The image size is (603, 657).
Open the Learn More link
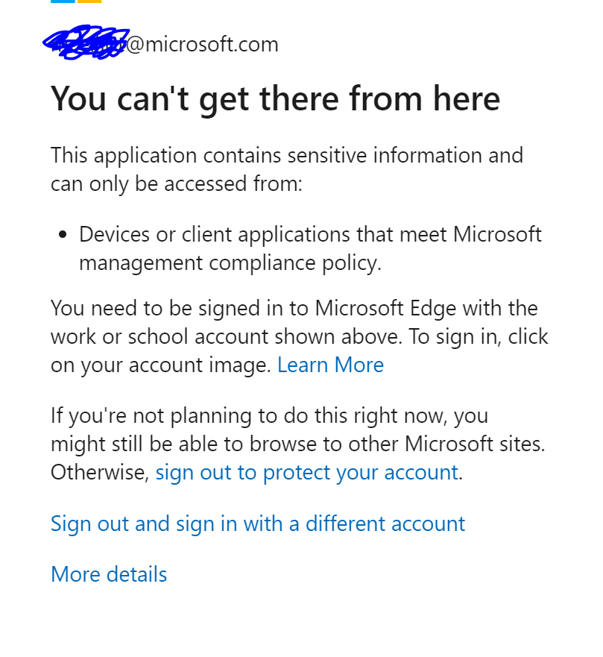coord(330,365)
